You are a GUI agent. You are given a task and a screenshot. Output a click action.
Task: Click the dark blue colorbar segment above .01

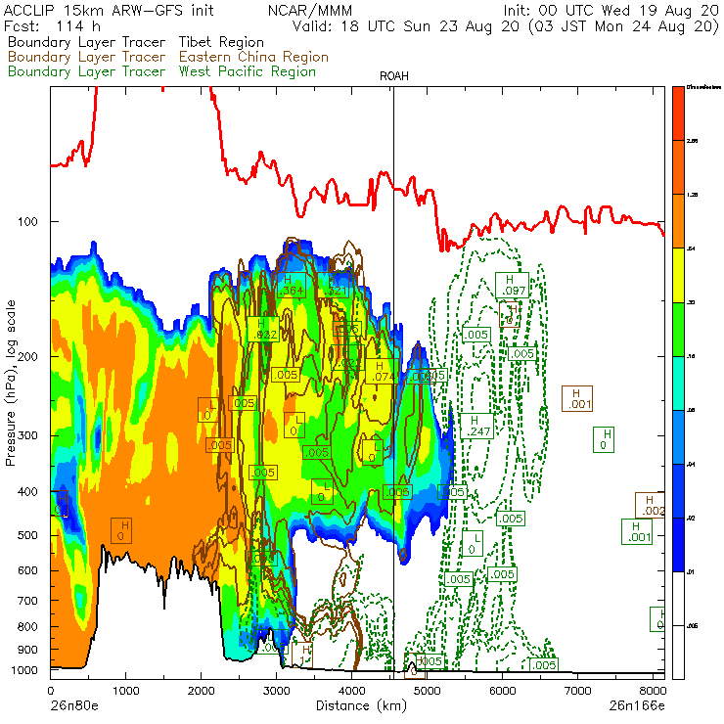pos(678,545)
